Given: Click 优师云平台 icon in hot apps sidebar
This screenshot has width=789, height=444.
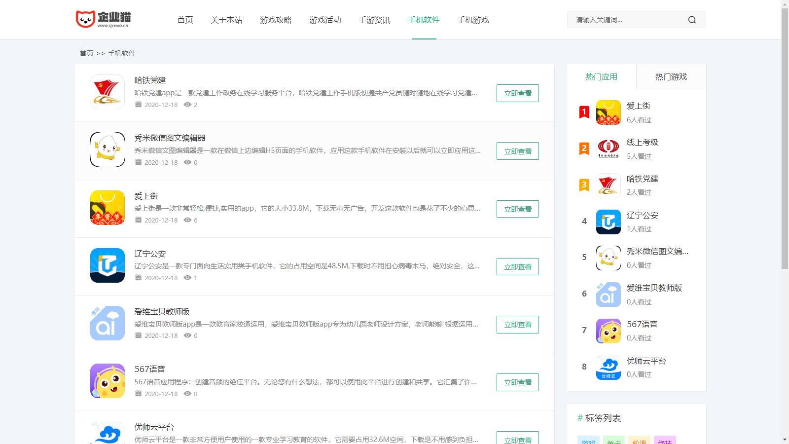Looking at the screenshot, I should pyautogui.click(x=609, y=367).
